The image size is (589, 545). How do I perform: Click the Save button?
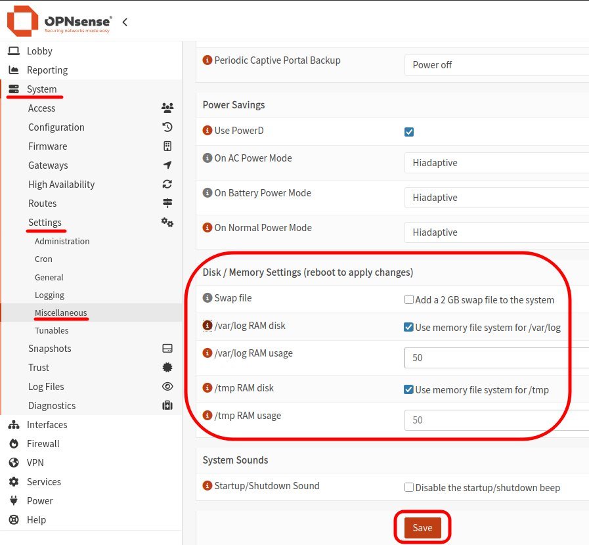422,528
